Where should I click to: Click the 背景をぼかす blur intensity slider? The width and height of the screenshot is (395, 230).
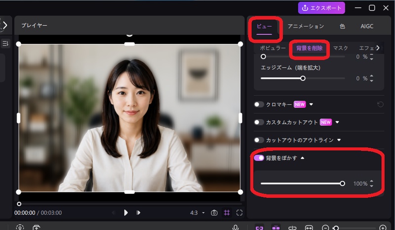click(303, 184)
